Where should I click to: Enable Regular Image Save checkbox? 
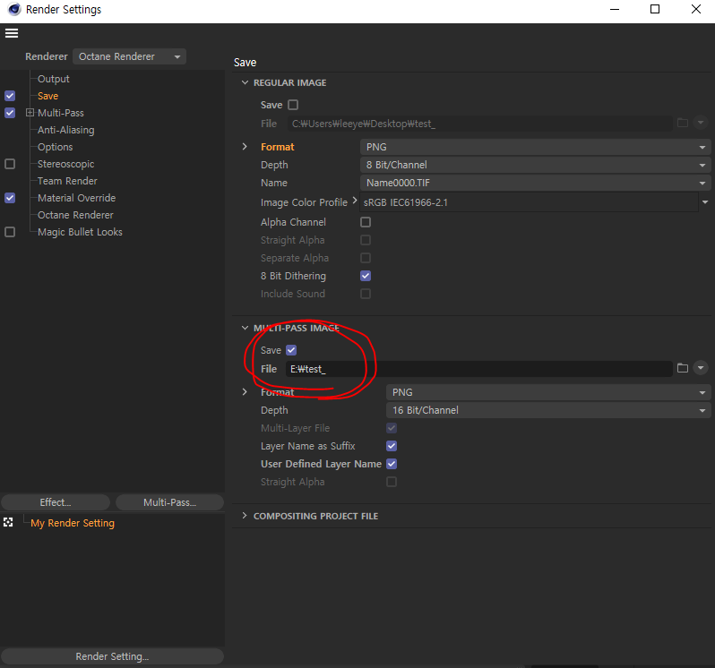click(x=293, y=105)
